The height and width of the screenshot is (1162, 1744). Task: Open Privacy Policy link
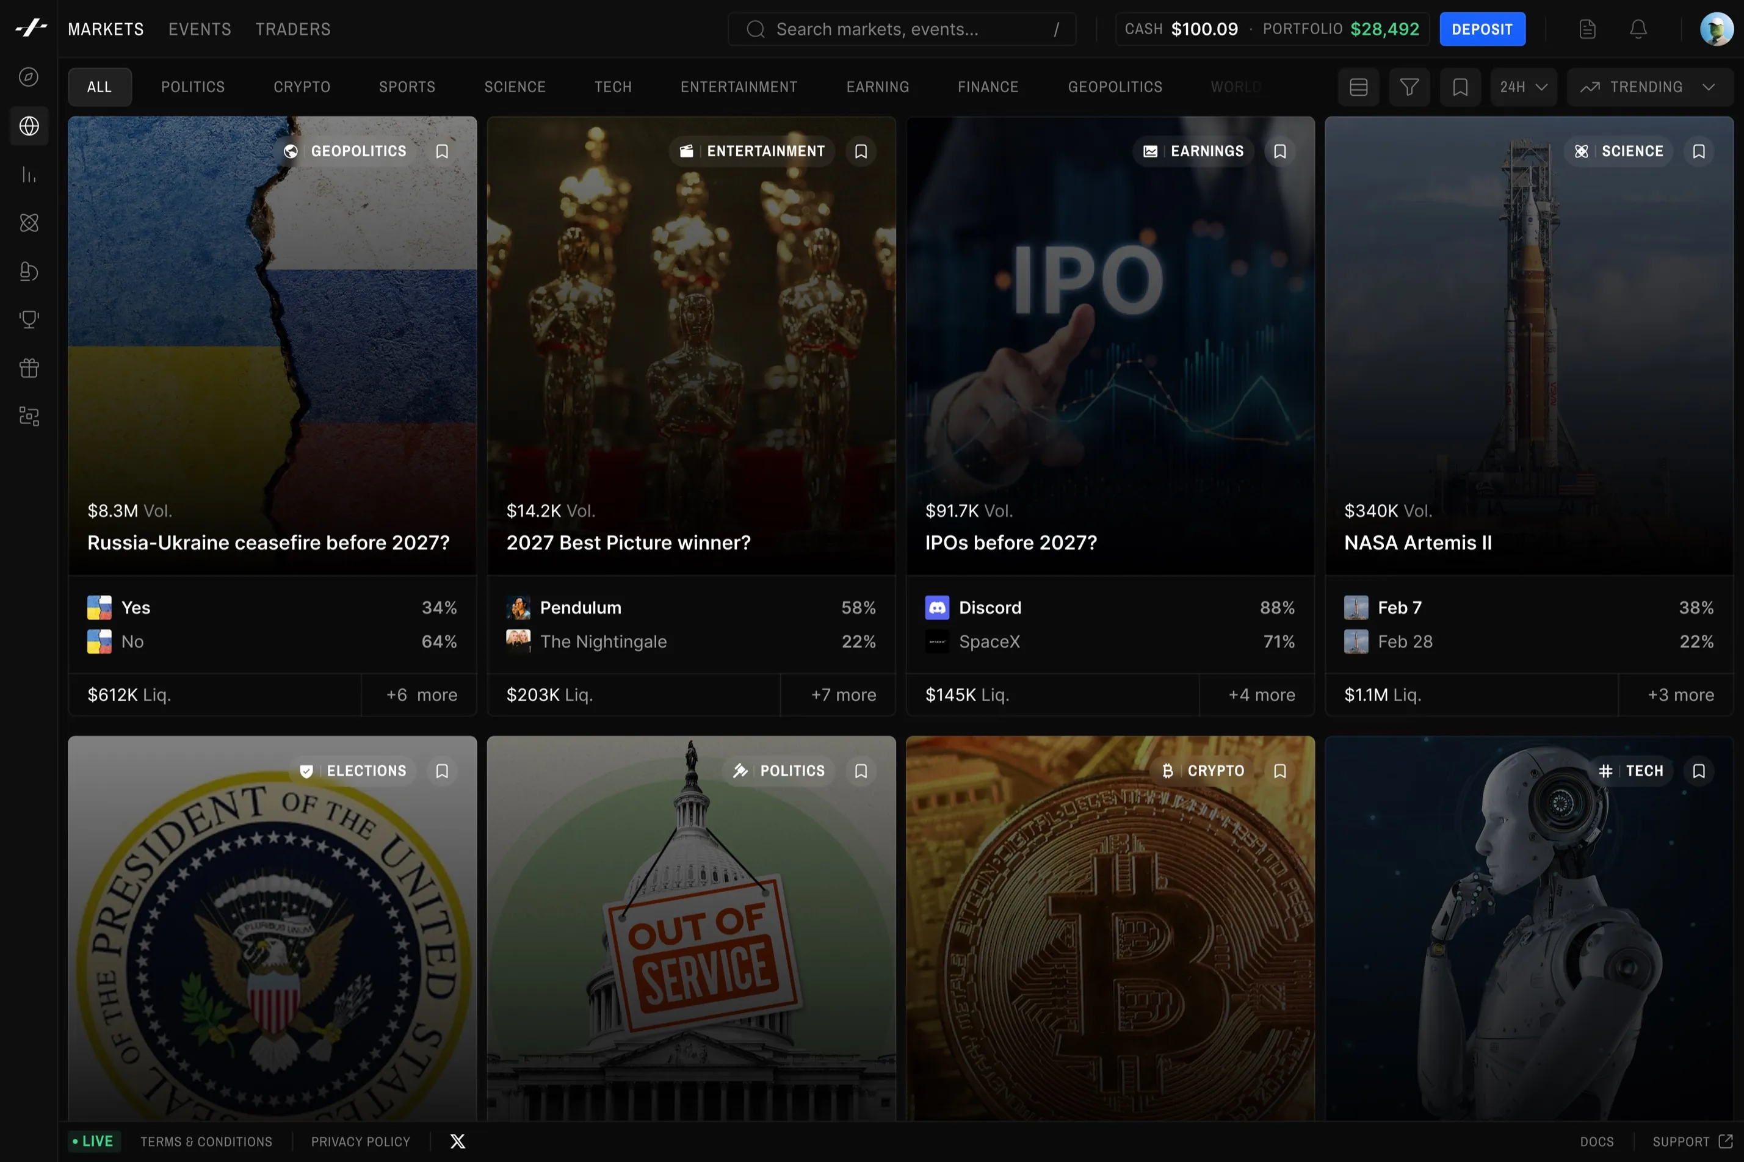[360, 1141]
